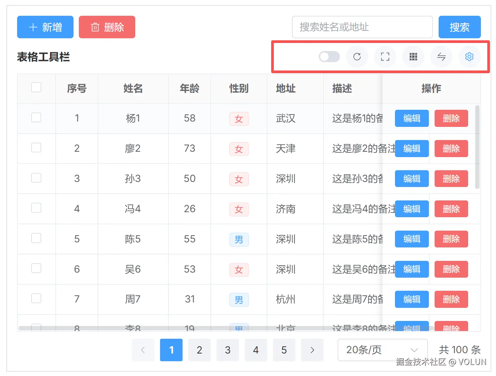Click 编辑 for row 廖2
This screenshot has width=496, height=376.
point(412,149)
